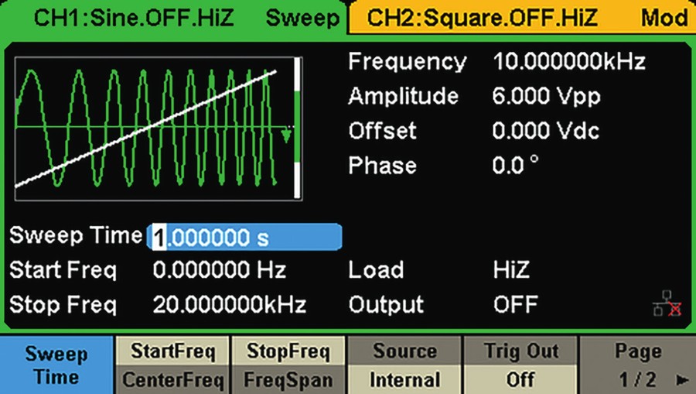The image size is (696, 394).
Task: Click the network disconnected status icon
Action: (667, 303)
